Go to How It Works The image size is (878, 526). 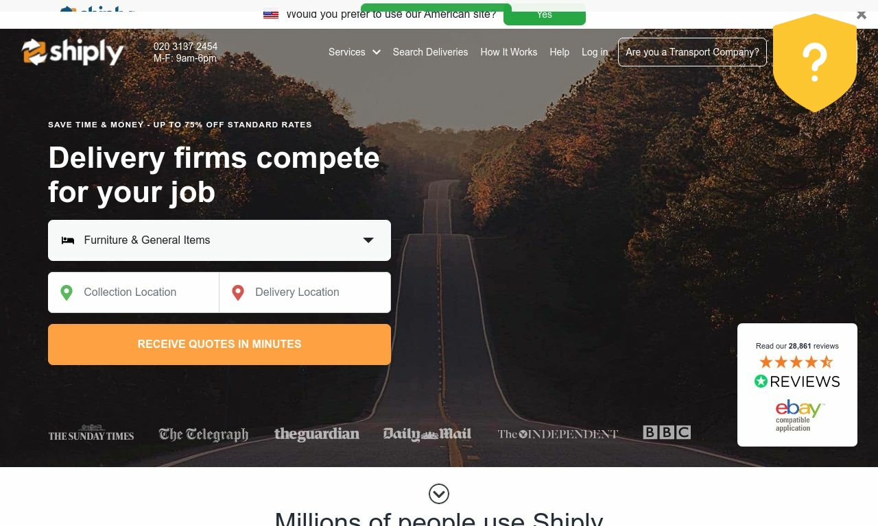click(x=509, y=52)
